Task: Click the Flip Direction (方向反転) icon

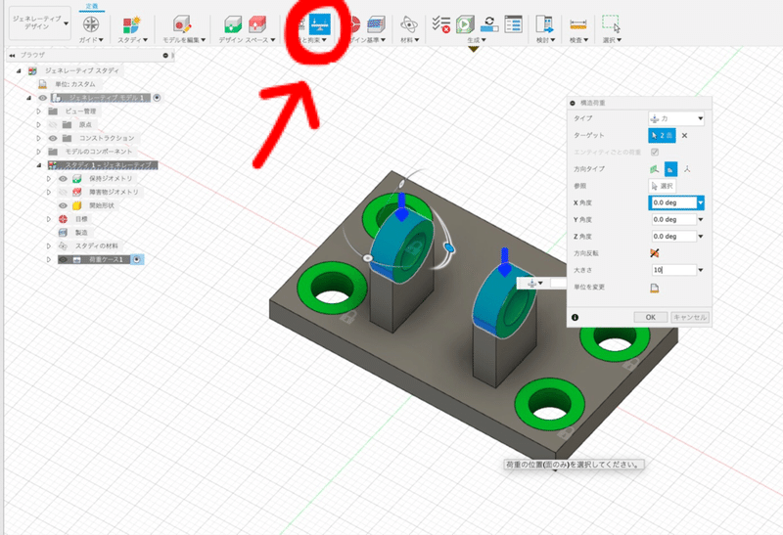Action: point(654,253)
